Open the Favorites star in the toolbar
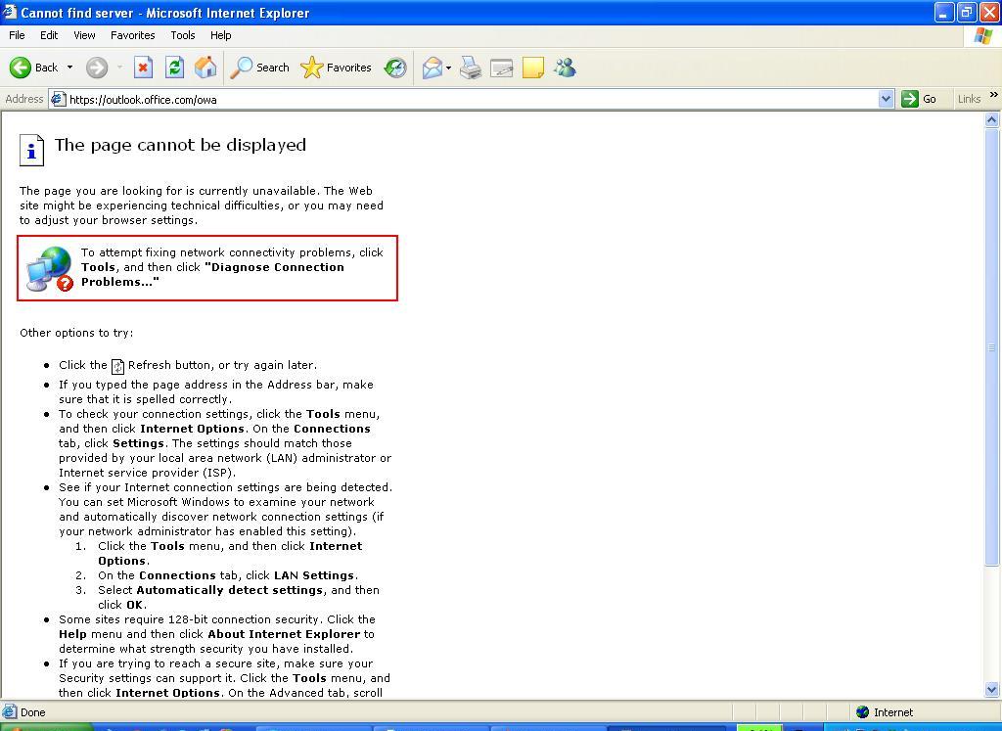The width and height of the screenshot is (1002, 731). (336, 68)
